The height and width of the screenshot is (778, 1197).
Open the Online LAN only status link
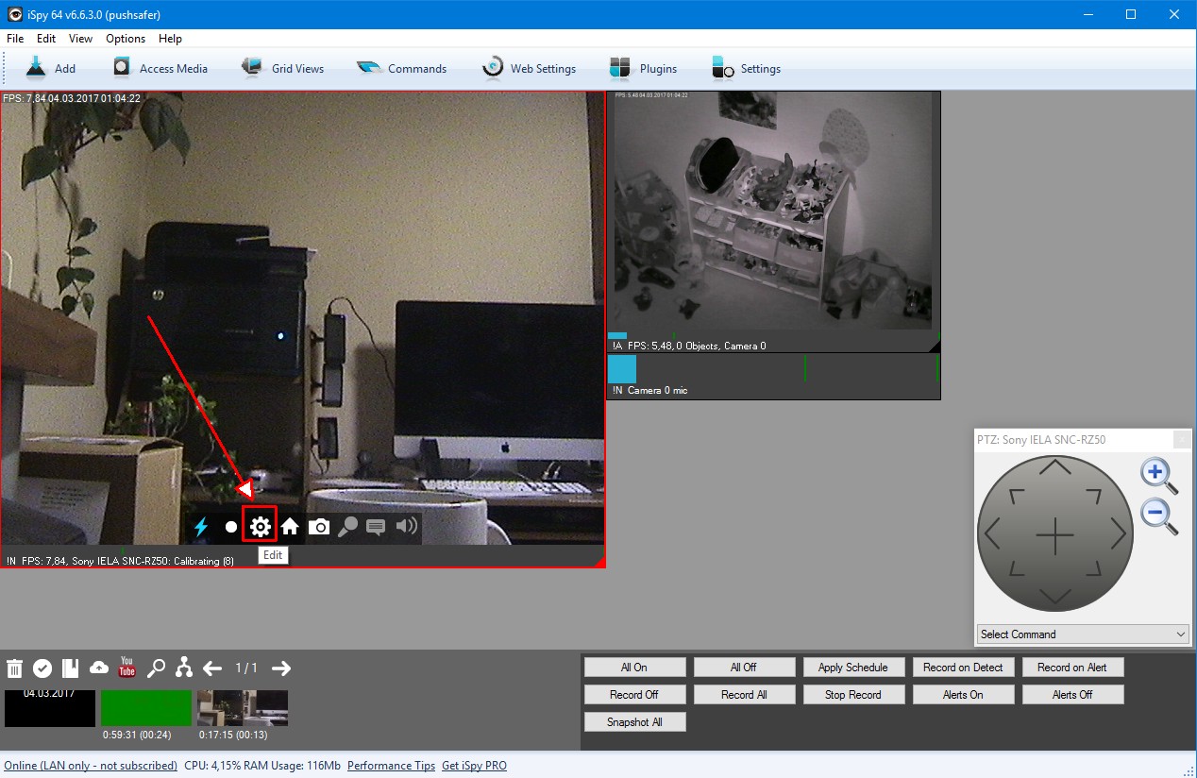tap(91, 766)
